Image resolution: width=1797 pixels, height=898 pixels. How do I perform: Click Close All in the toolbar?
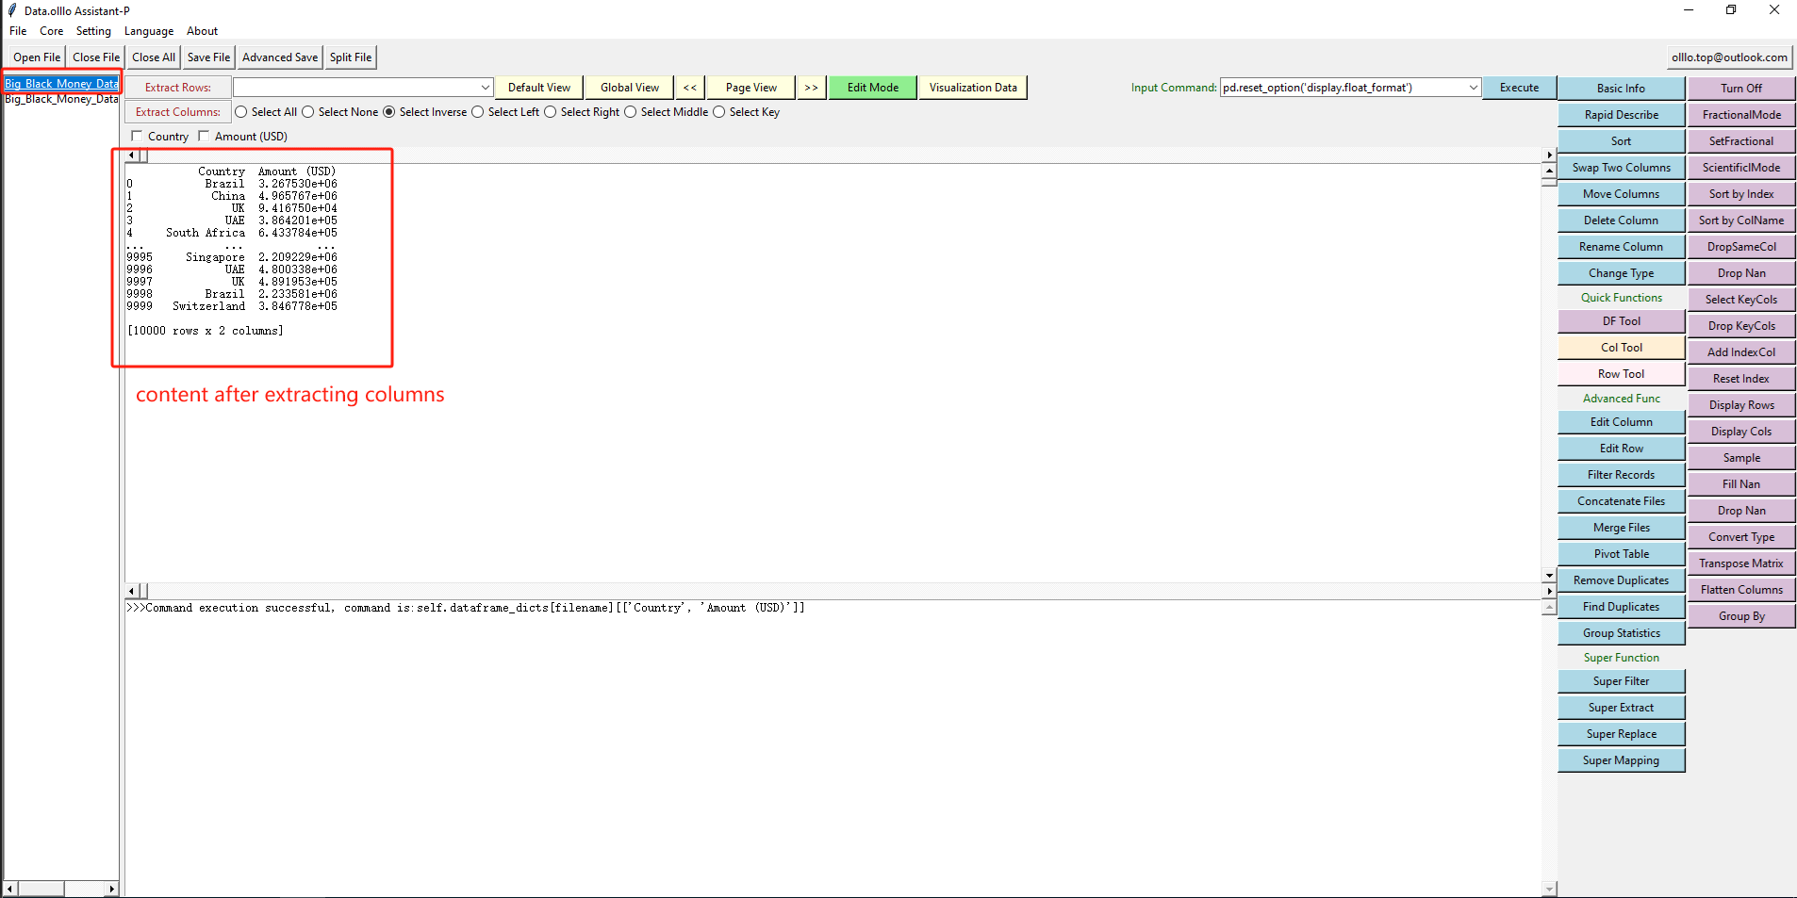(x=154, y=57)
